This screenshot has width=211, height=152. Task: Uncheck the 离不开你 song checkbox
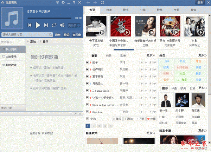87,77
